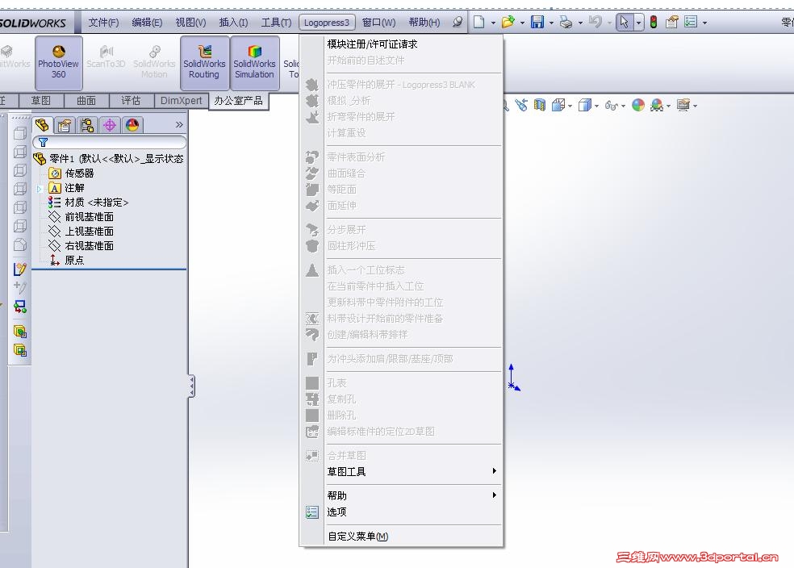Toggle the SolidWorks Motion add-in
Screen dimensions: 794x568
[x=154, y=62]
